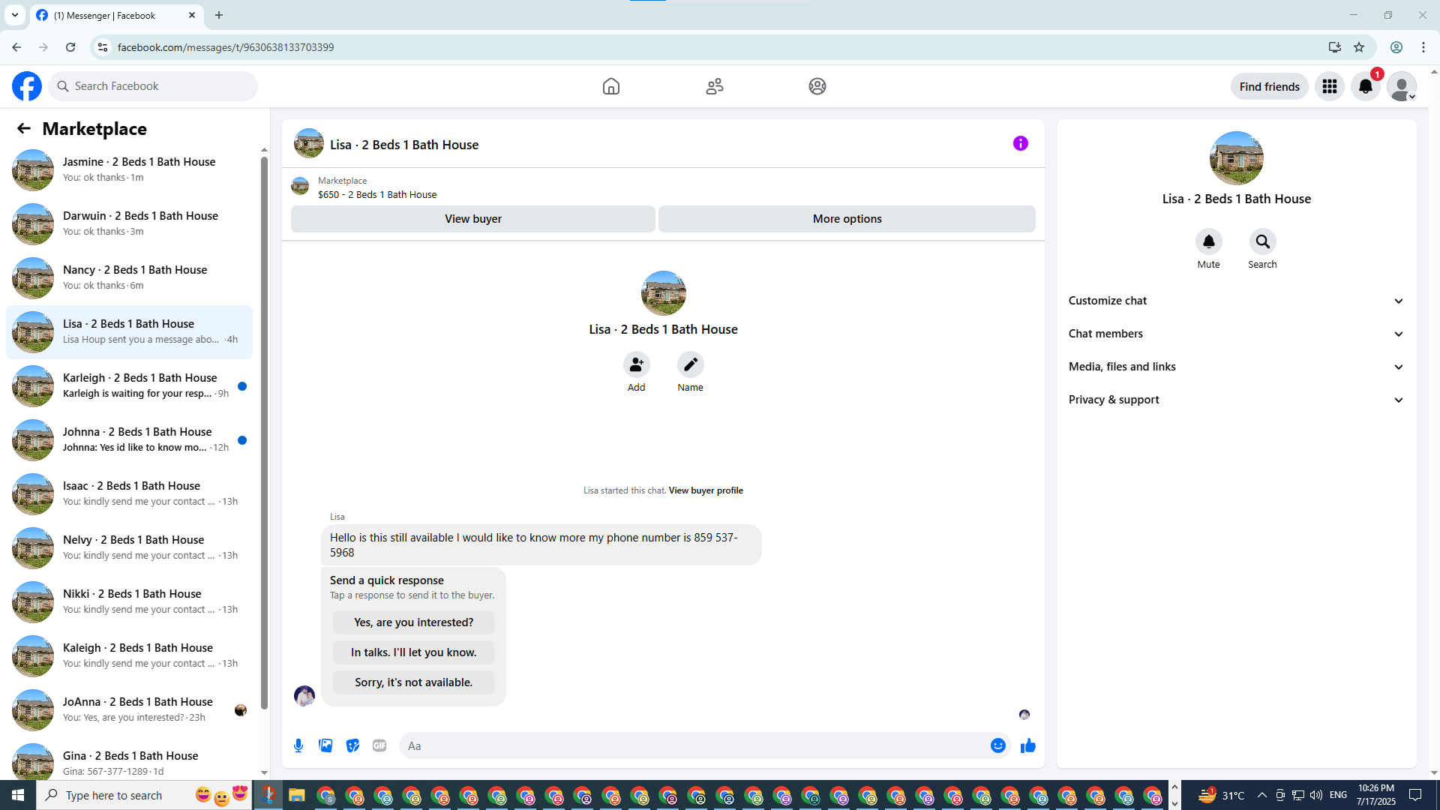Expand the Customize chat section
The image size is (1440, 810).
1236,301
